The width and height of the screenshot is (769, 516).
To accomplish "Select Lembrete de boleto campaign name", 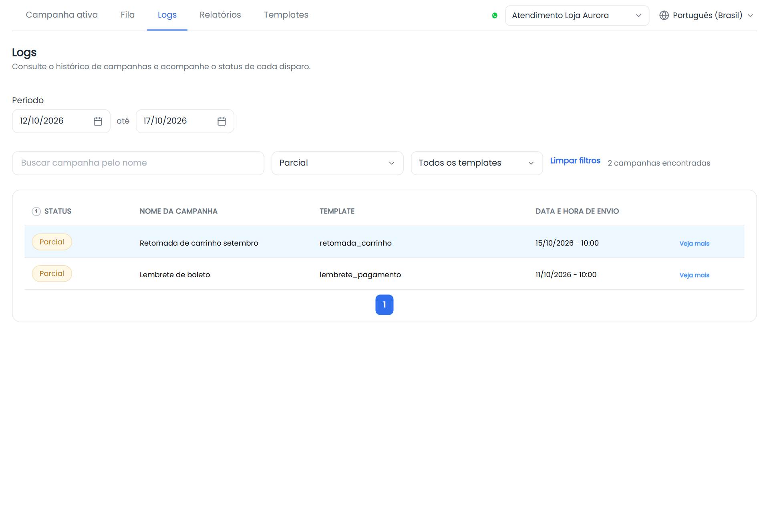I will pyautogui.click(x=175, y=274).
